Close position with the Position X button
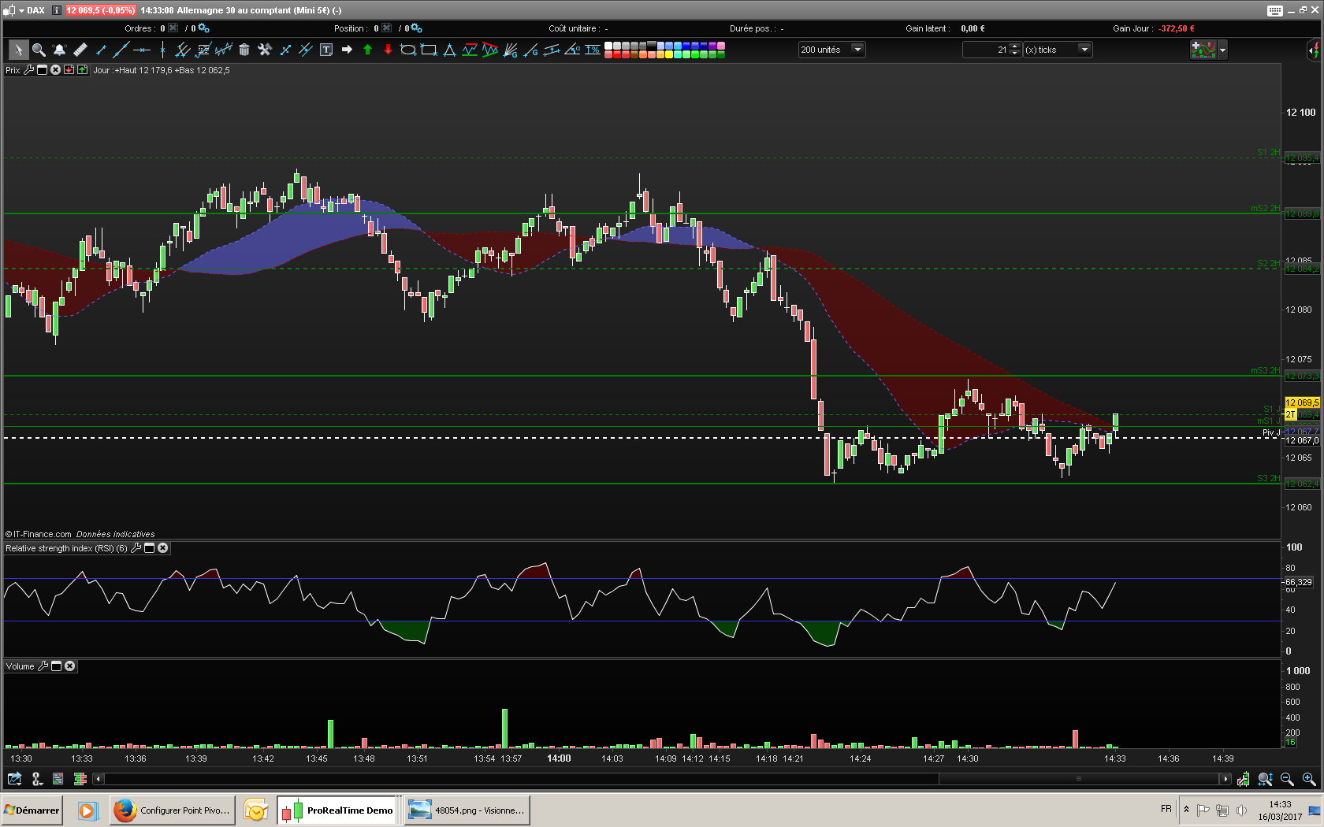The height and width of the screenshot is (827, 1324). click(x=386, y=28)
